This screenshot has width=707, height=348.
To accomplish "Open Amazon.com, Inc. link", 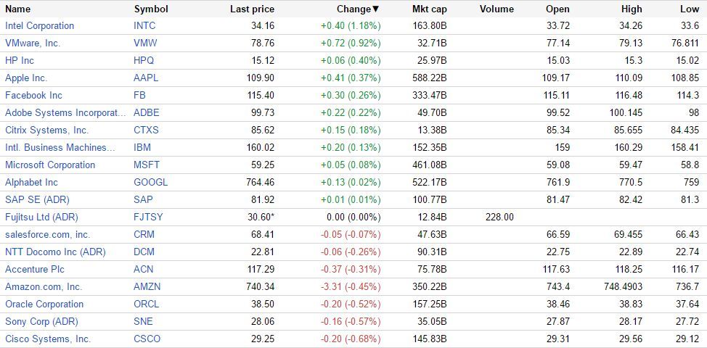I will tap(44, 286).
